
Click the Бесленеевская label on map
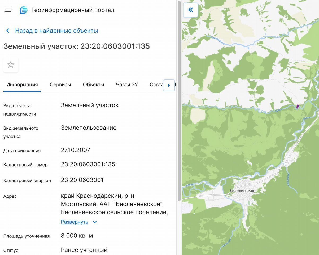(242, 190)
